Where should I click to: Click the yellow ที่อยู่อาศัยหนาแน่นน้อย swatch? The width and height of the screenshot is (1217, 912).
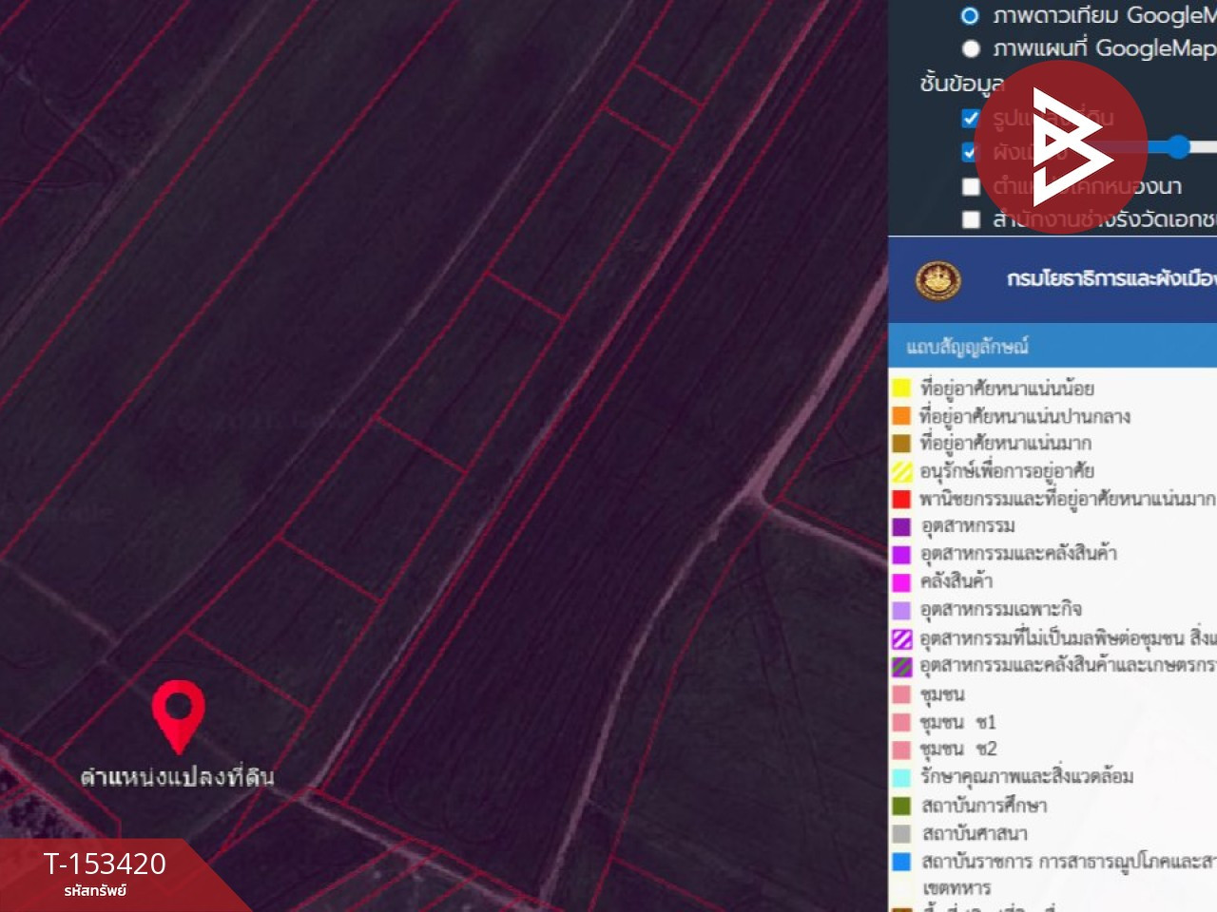click(901, 388)
